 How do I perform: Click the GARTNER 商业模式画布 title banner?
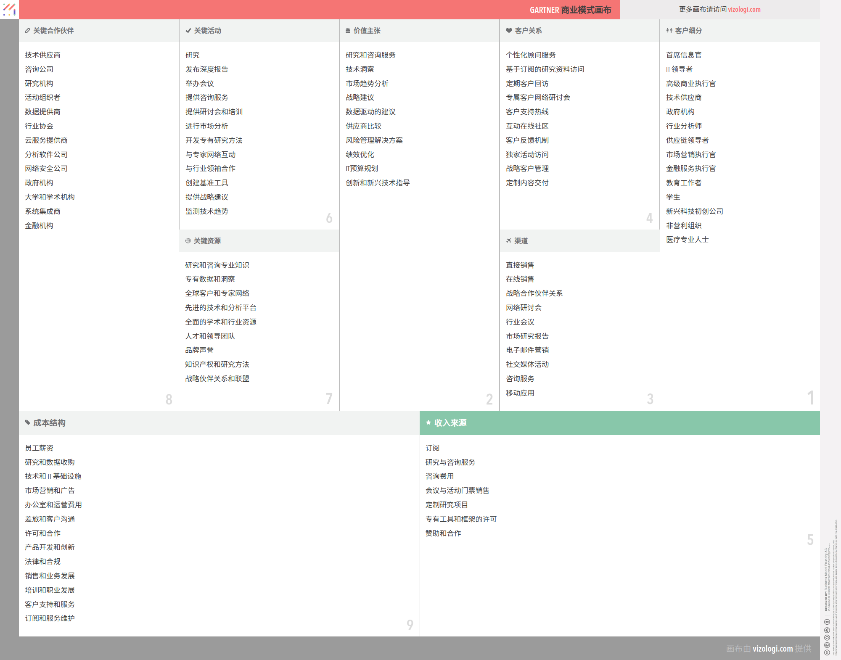coord(570,10)
